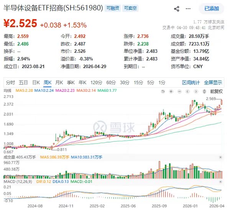This screenshot has height=212, width=232.
Task: Click the 今开 value 2.492
Action: click(80, 36)
